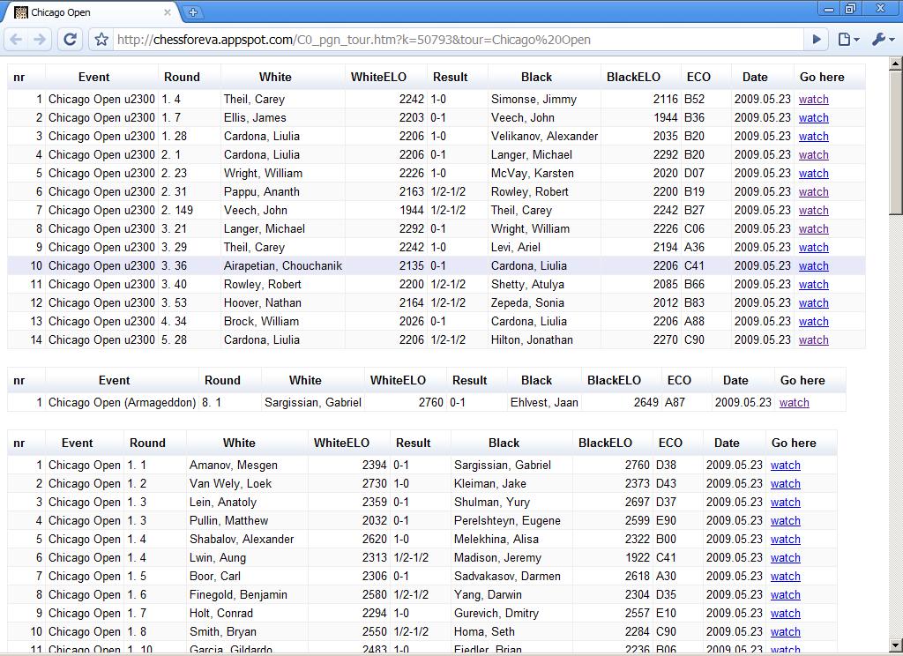Watch the Armageddon Sargissian vs Ehlvest game
Image resolution: width=903 pixels, height=656 pixels.
794,403
